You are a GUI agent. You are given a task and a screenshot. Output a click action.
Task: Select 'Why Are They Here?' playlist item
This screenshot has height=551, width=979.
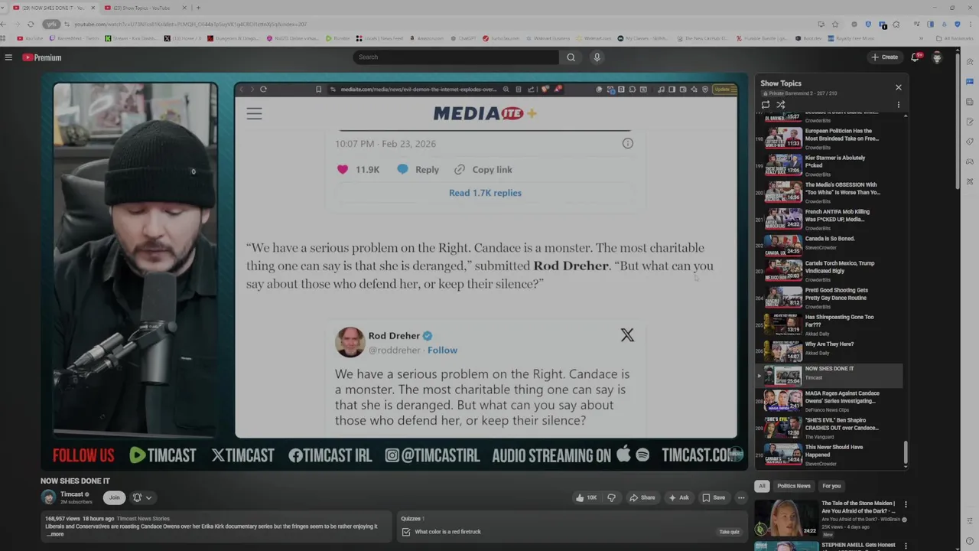pos(829,352)
